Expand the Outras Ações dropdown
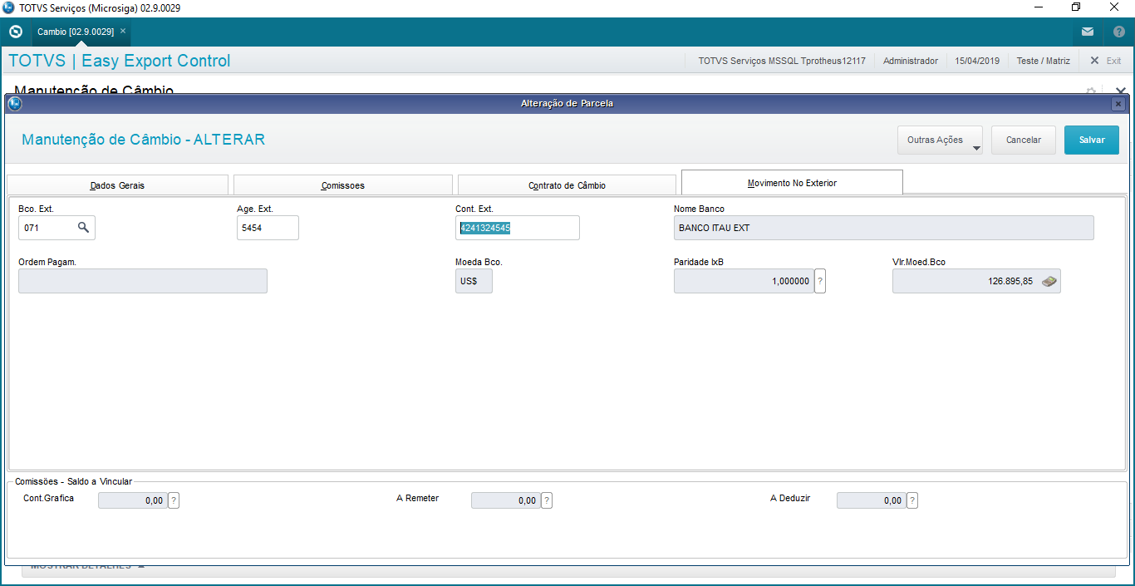The height and width of the screenshot is (586, 1135). (940, 140)
